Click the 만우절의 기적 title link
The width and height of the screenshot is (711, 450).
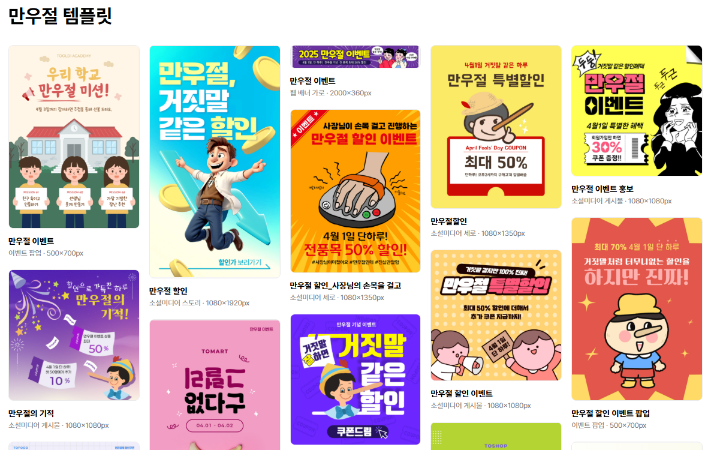[31, 414]
